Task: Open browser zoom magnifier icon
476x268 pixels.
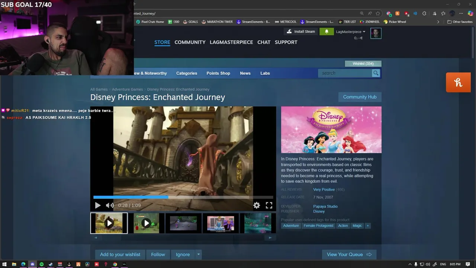Action: (x=362, y=13)
